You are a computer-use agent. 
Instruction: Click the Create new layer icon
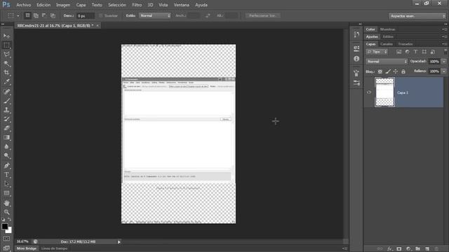(427, 249)
